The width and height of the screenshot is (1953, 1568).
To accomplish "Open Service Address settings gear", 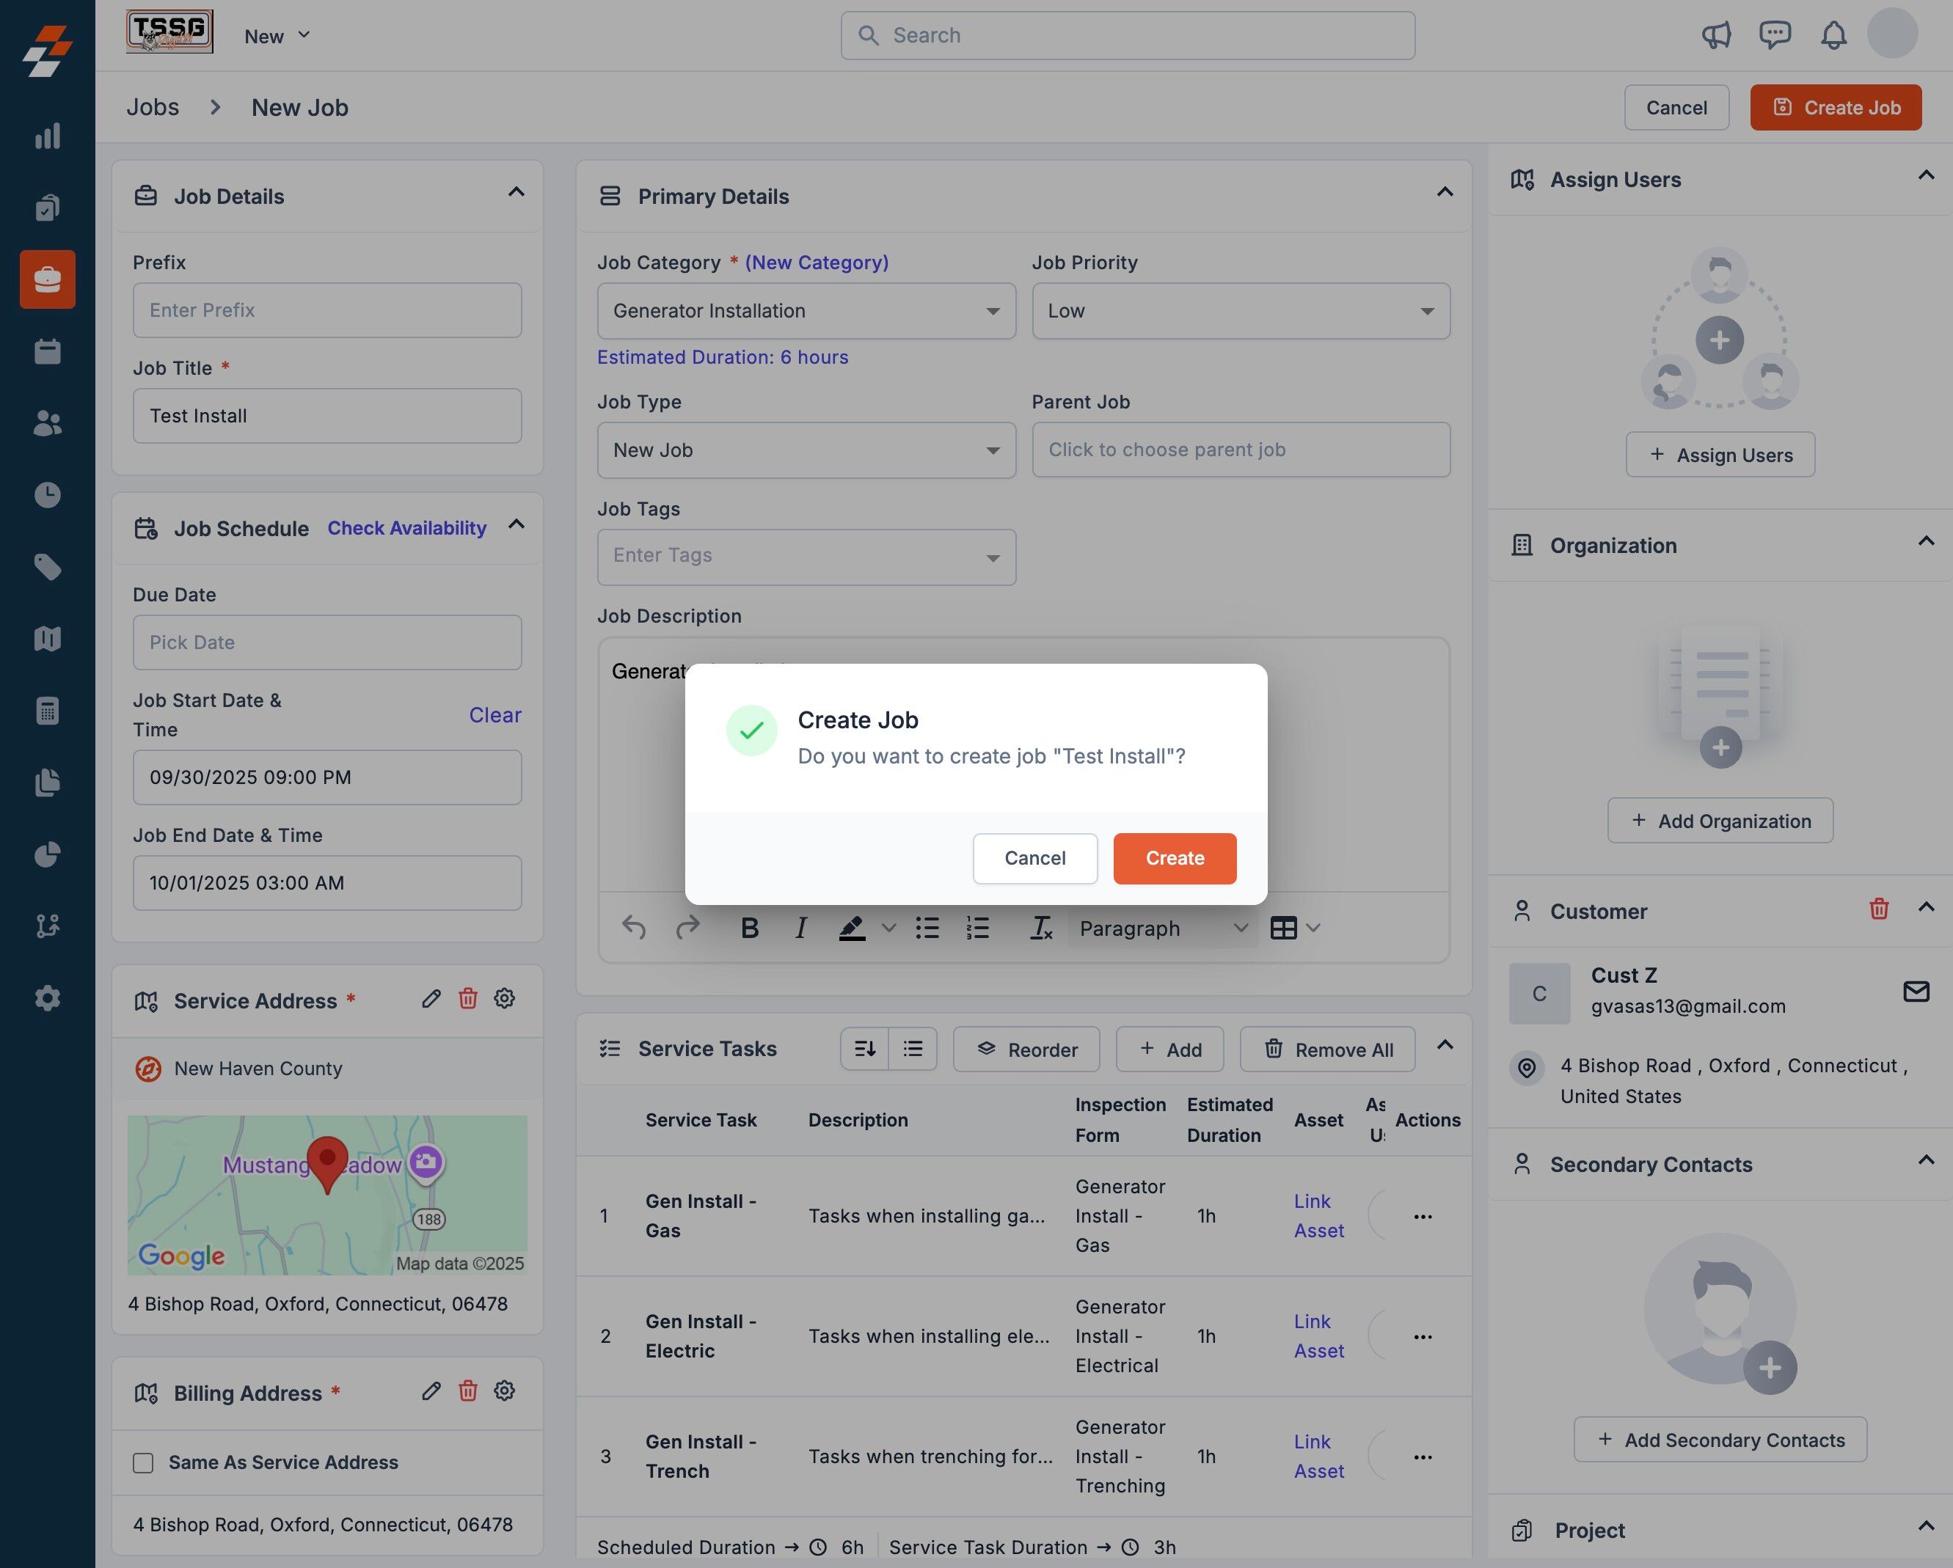I will 505,999.
